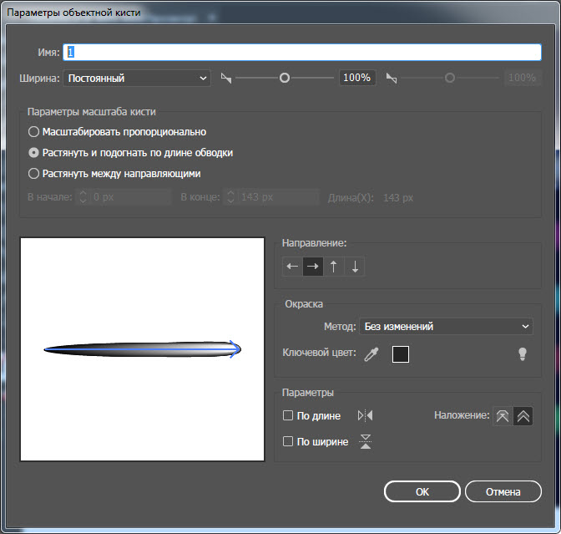This screenshot has height=534, width=561.
Task: Enable the По длине checkbox
Action: click(288, 415)
